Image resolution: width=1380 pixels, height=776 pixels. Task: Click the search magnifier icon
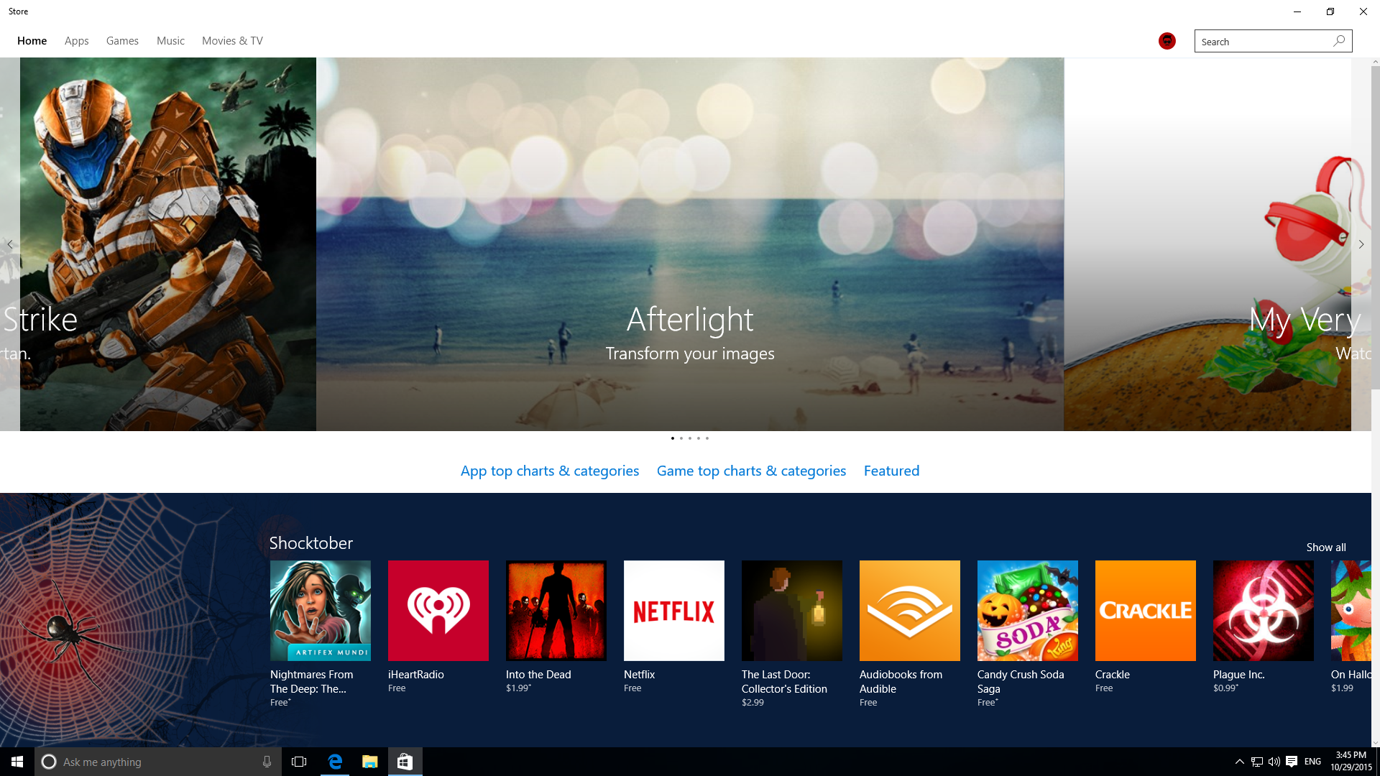click(1339, 41)
